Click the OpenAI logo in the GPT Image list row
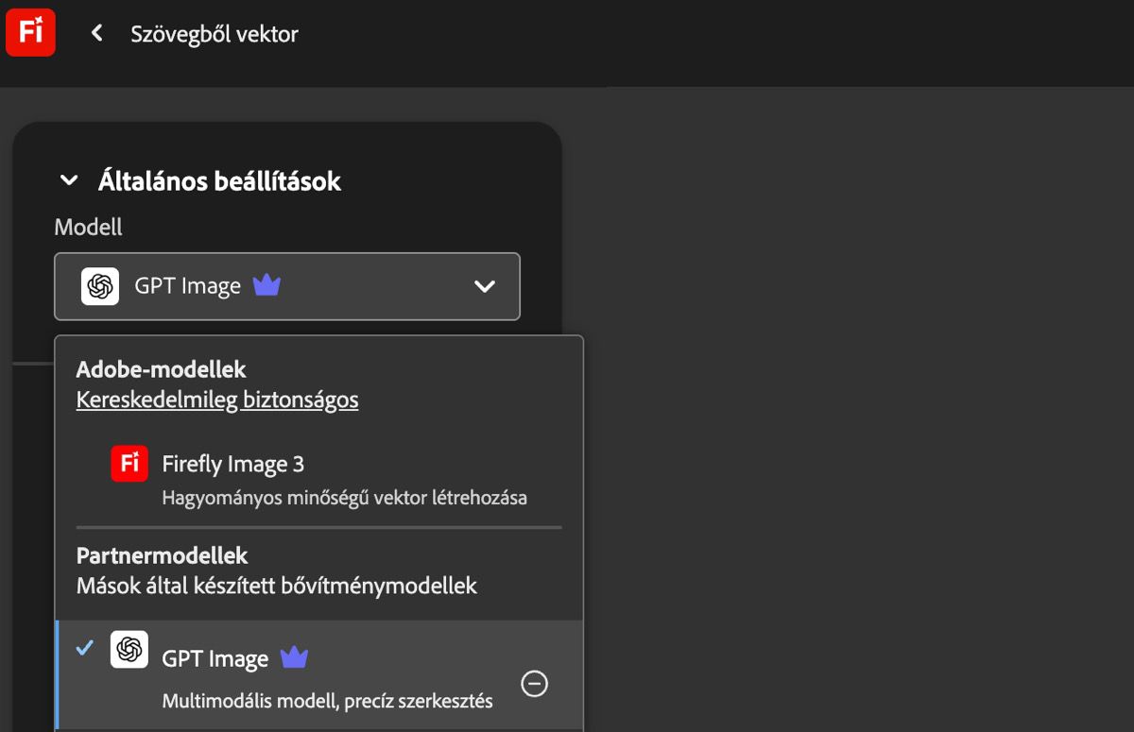This screenshot has height=732, width=1134. tap(129, 650)
